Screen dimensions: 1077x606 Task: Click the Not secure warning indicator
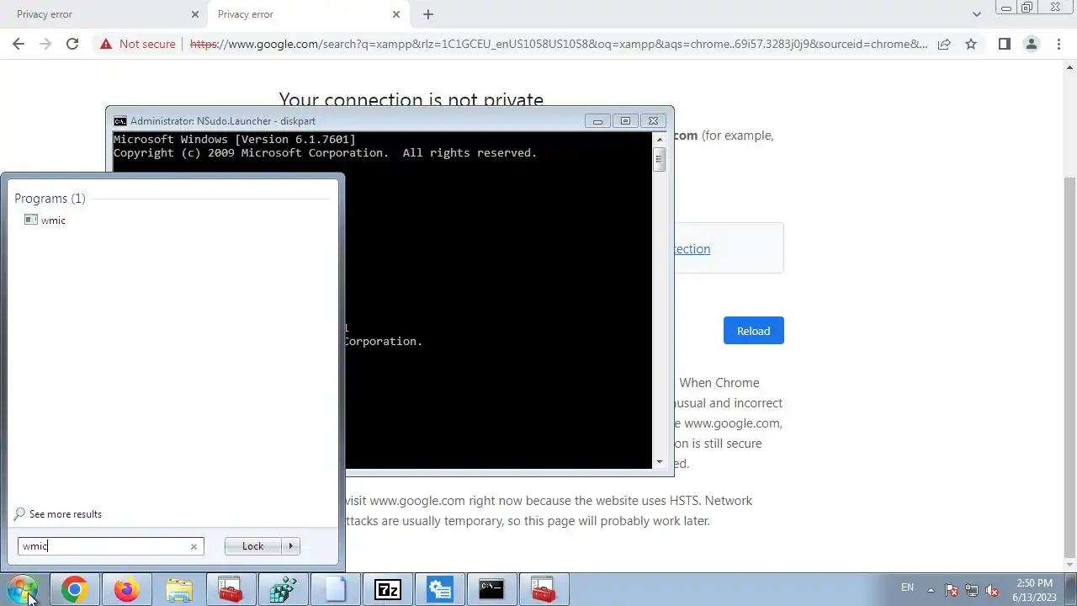137,44
